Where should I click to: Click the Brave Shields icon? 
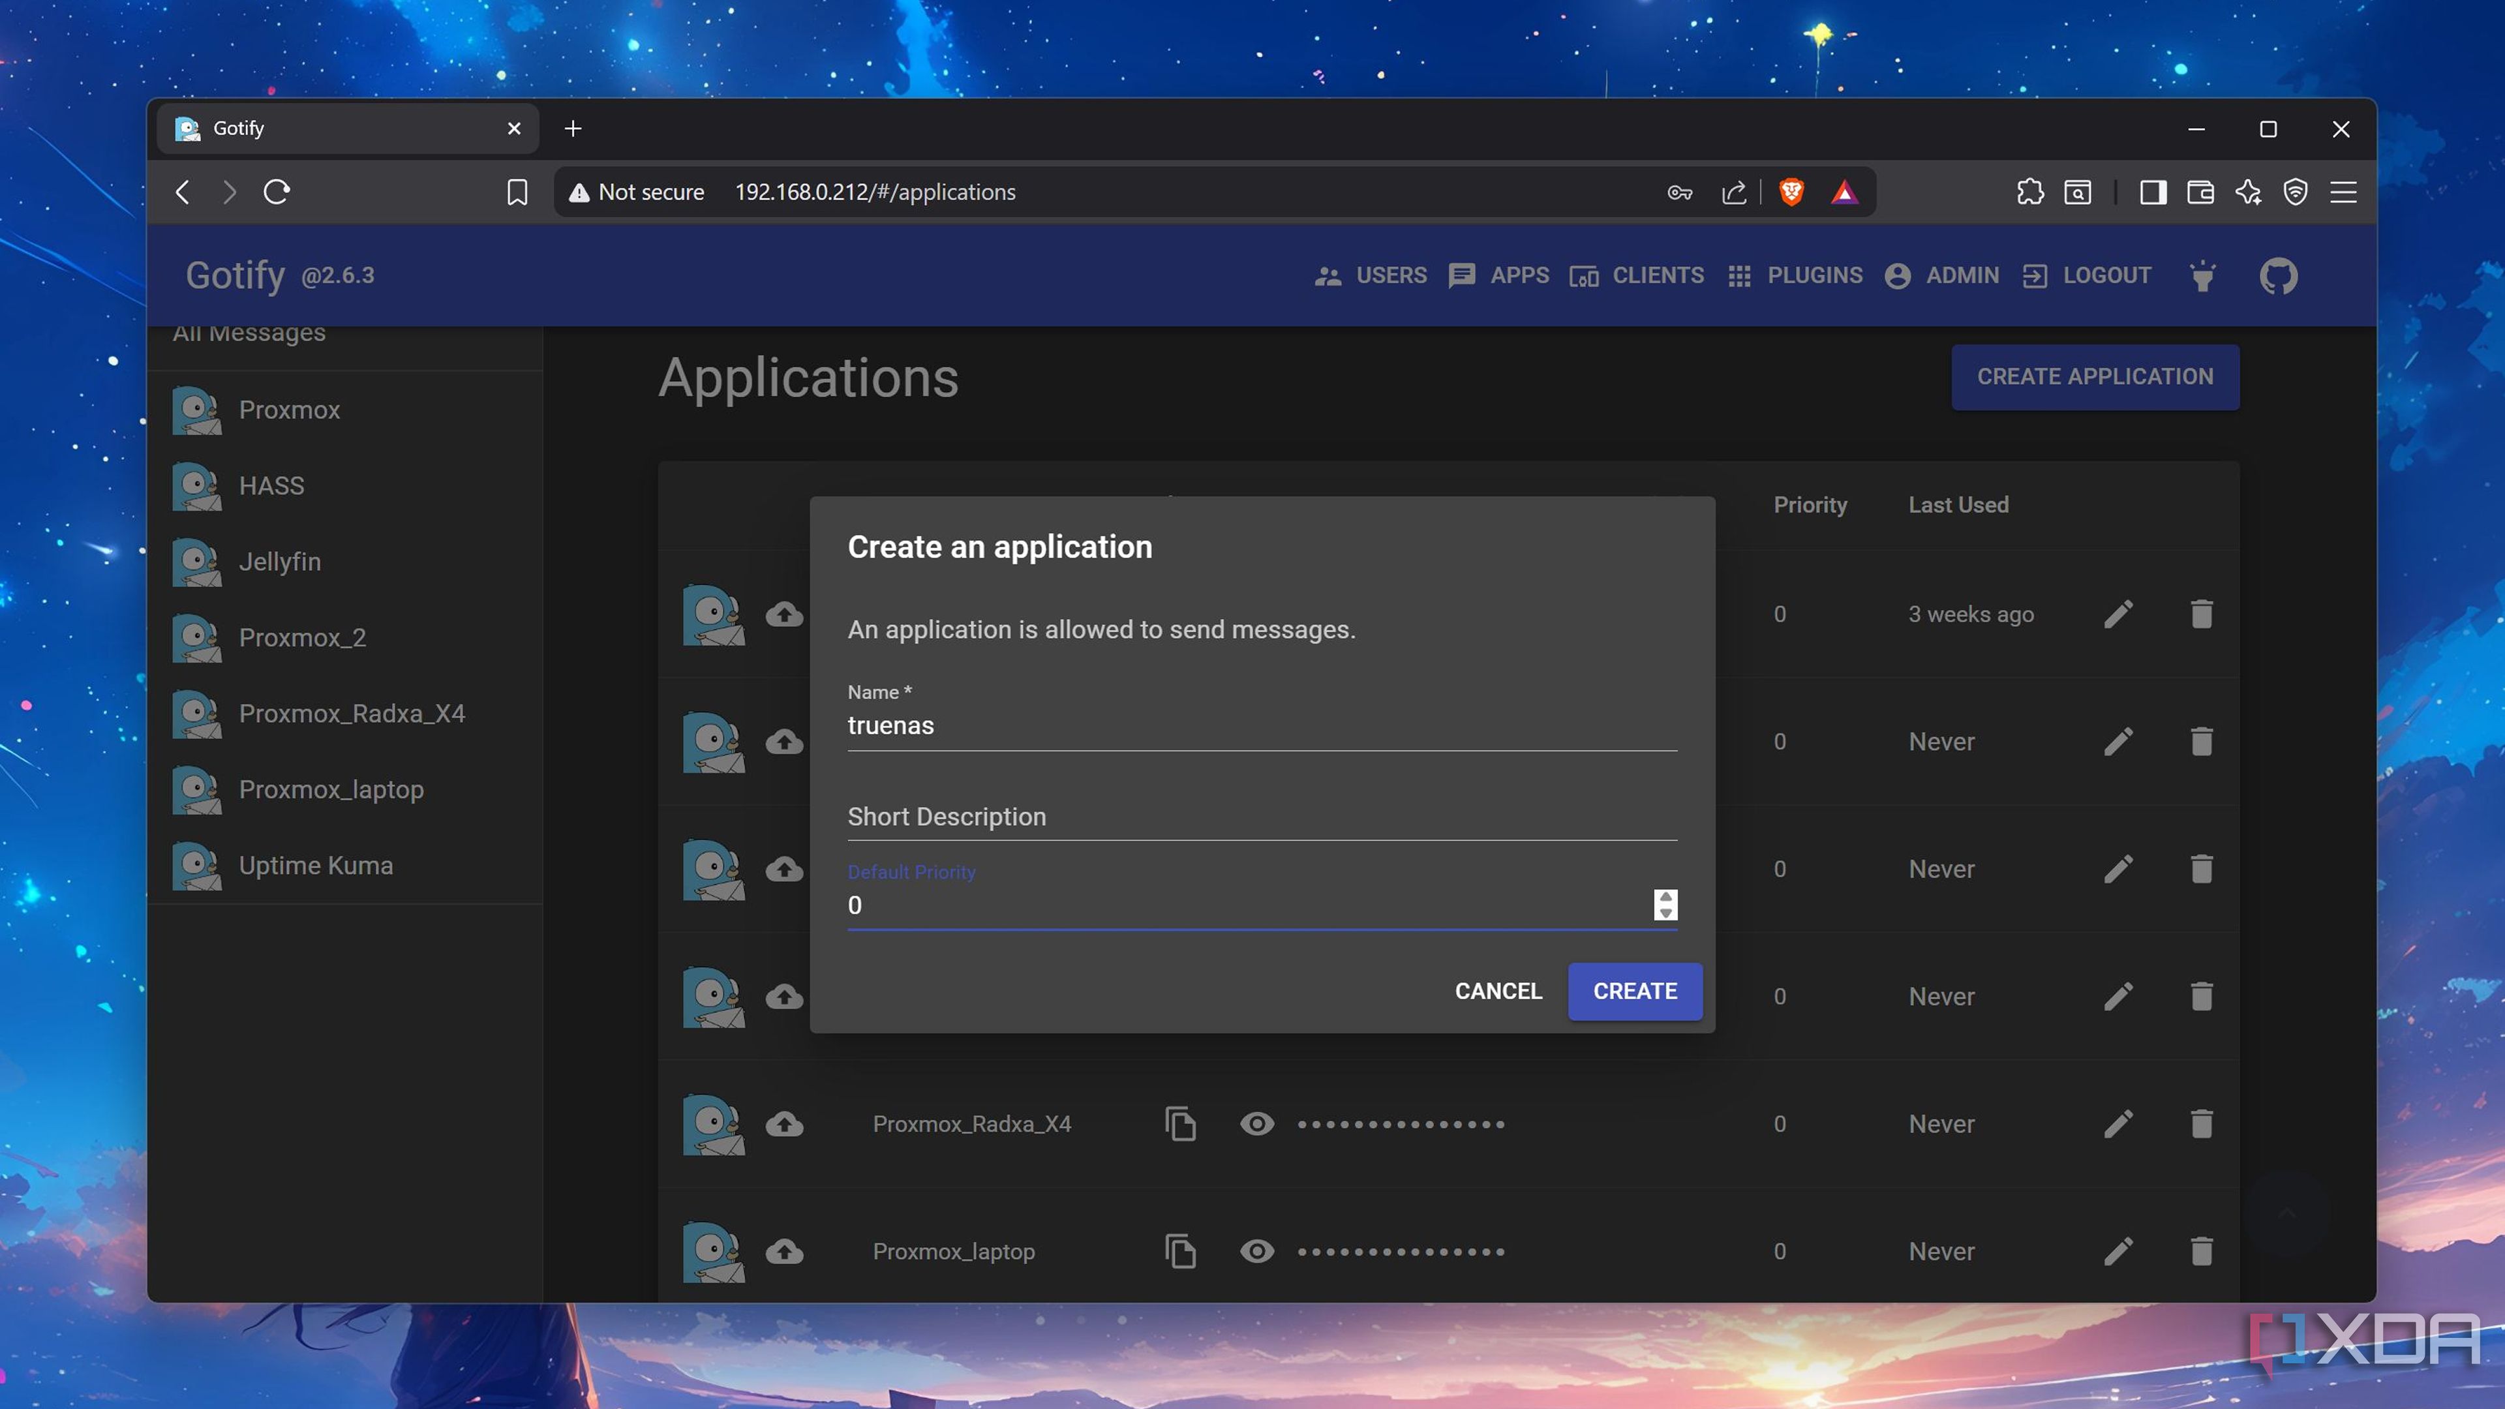click(x=1791, y=192)
